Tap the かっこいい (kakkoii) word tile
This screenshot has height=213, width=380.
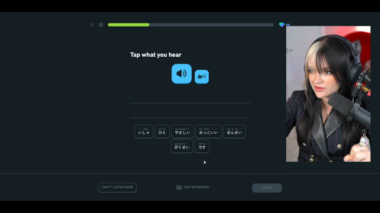coord(208,131)
